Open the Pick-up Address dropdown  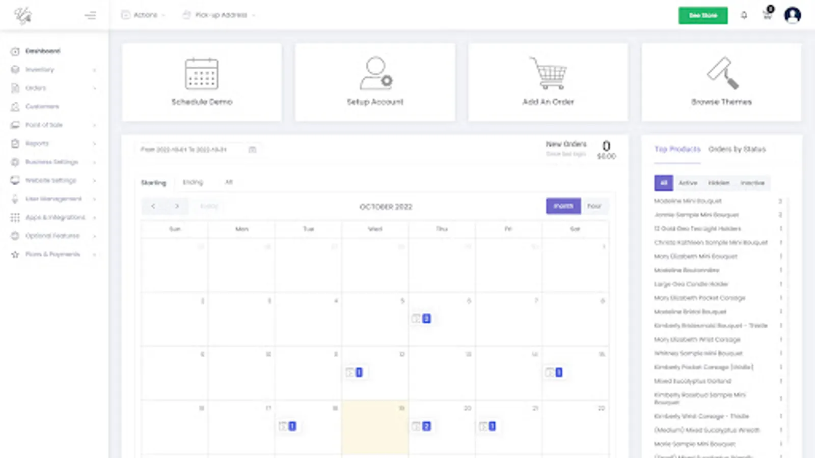[220, 15]
